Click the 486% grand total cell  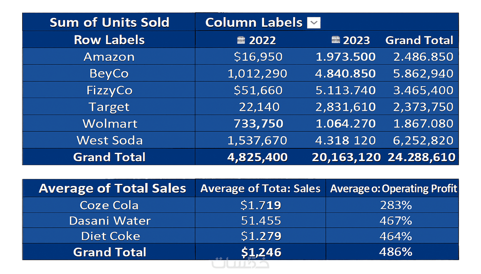[x=396, y=252]
